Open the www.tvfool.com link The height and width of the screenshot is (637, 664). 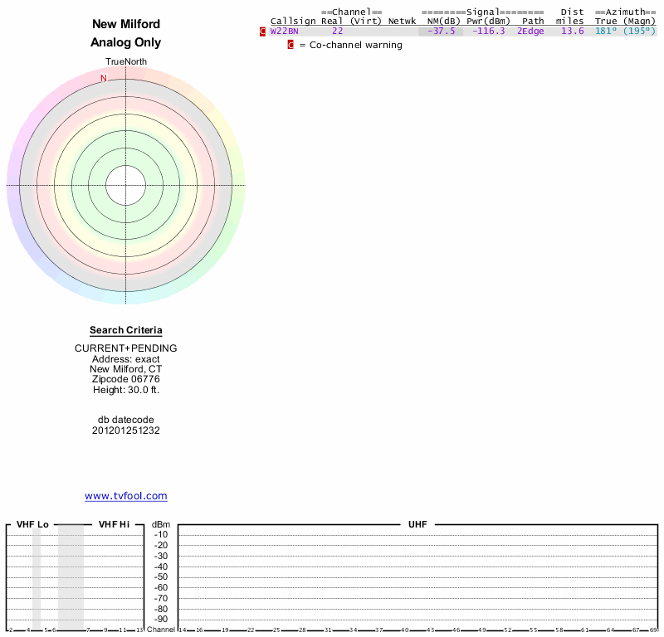click(x=126, y=496)
